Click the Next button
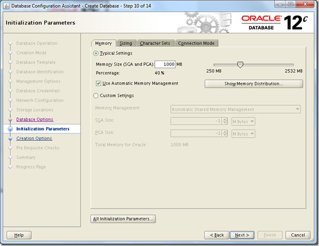The image size is (319, 246). click(x=242, y=235)
